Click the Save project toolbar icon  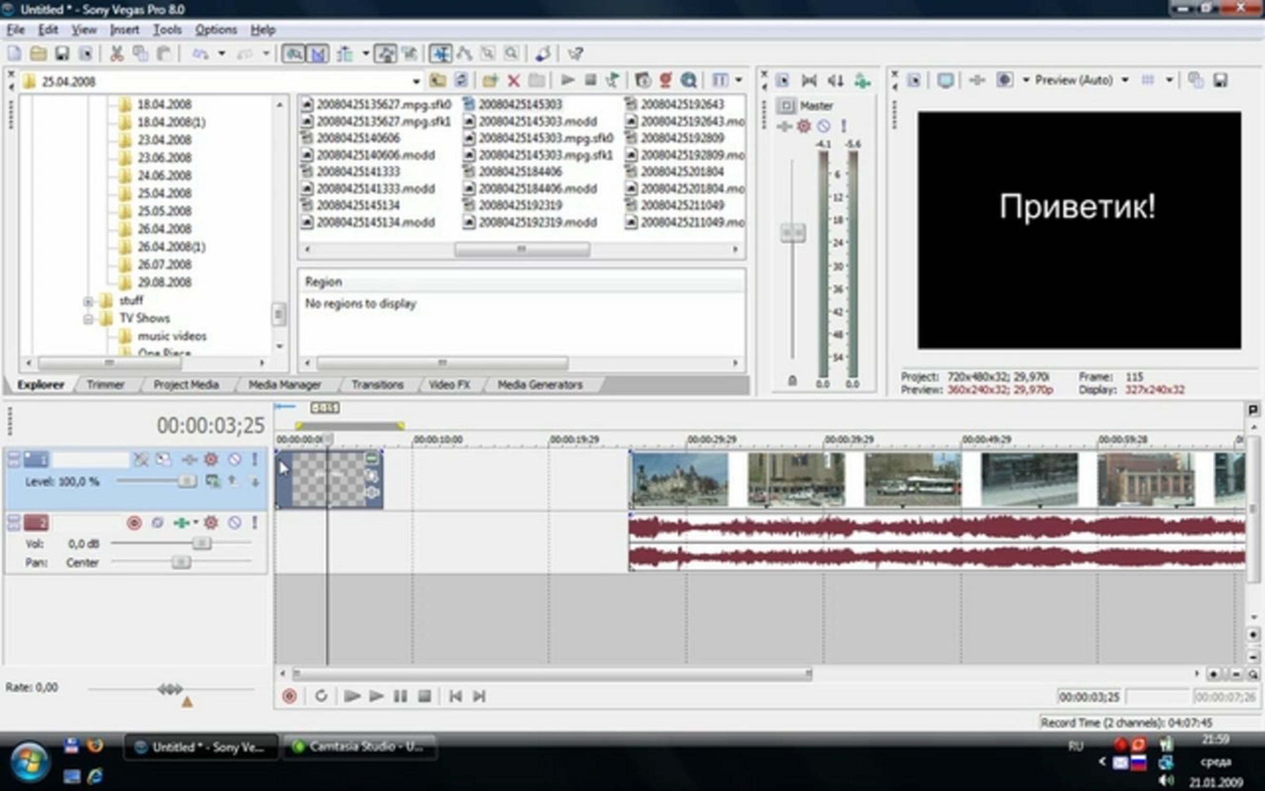coord(62,54)
